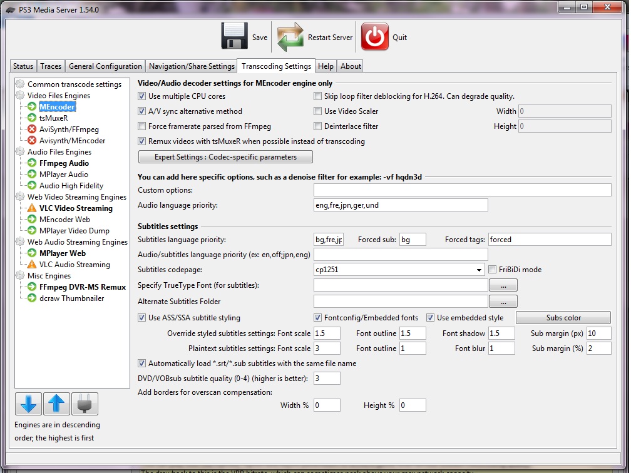Toggle Fontconfig/Embedded fonts checkbox
The height and width of the screenshot is (473, 631).
tap(317, 318)
